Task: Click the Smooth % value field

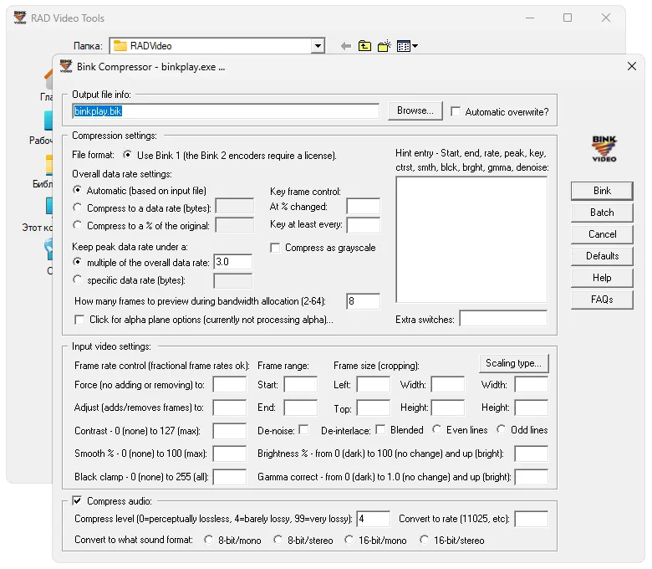Action: point(230,454)
